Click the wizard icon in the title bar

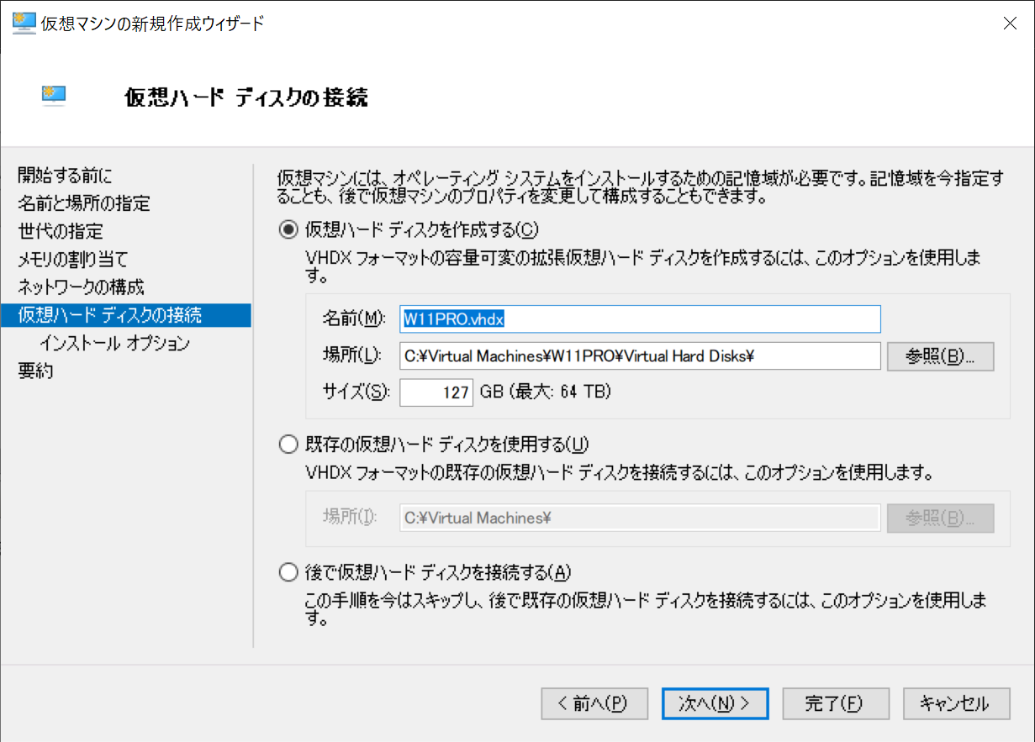24,23
